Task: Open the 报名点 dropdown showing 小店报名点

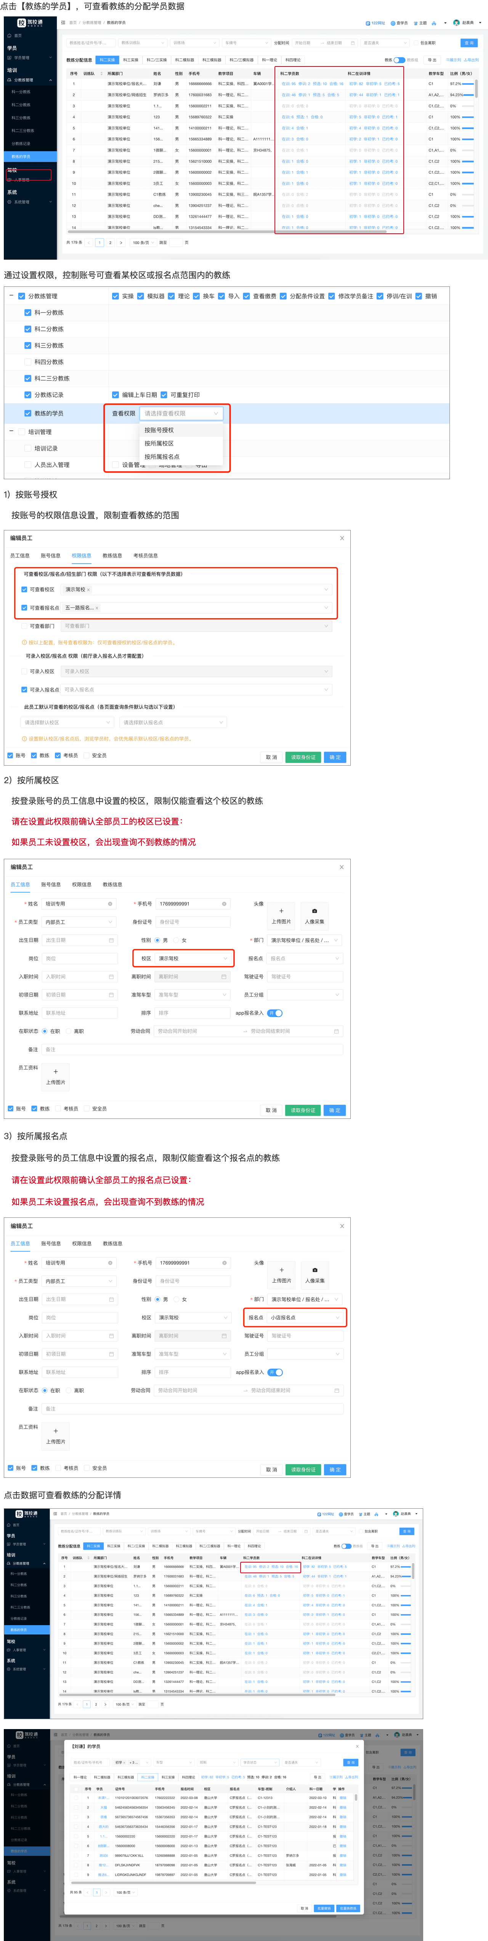Action: pyautogui.click(x=305, y=1318)
